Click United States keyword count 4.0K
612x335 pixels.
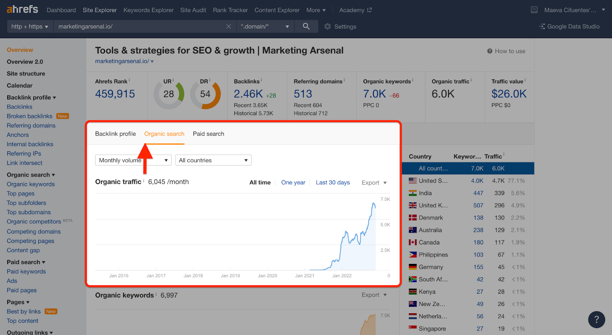pos(477,181)
